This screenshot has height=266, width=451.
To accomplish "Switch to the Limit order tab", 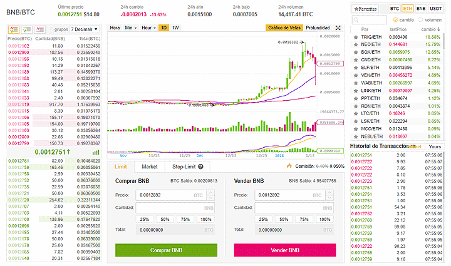I will [x=120, y=167].
